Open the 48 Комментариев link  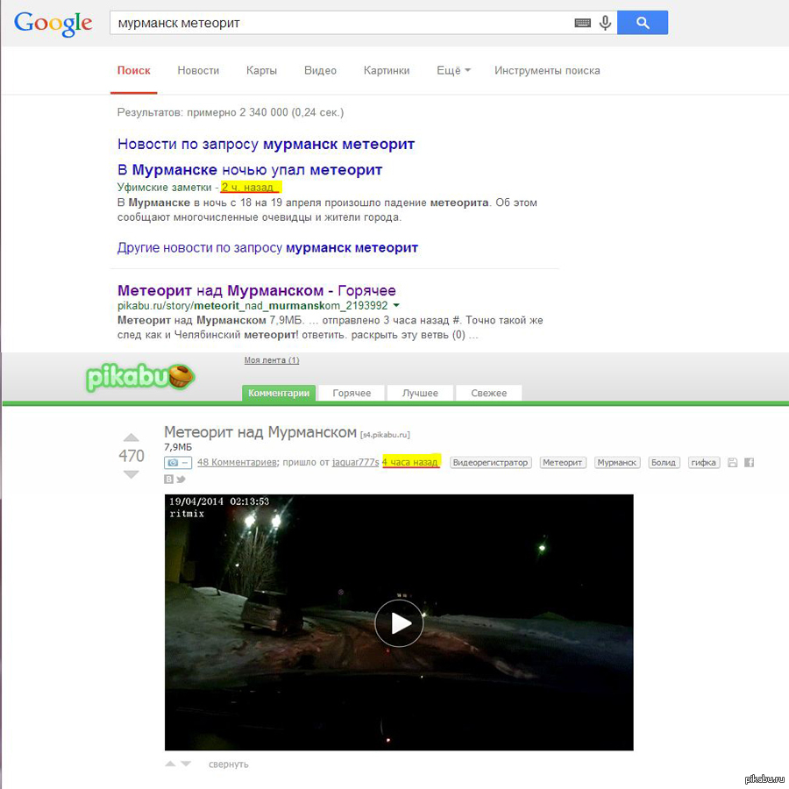[x=237, y=462]
